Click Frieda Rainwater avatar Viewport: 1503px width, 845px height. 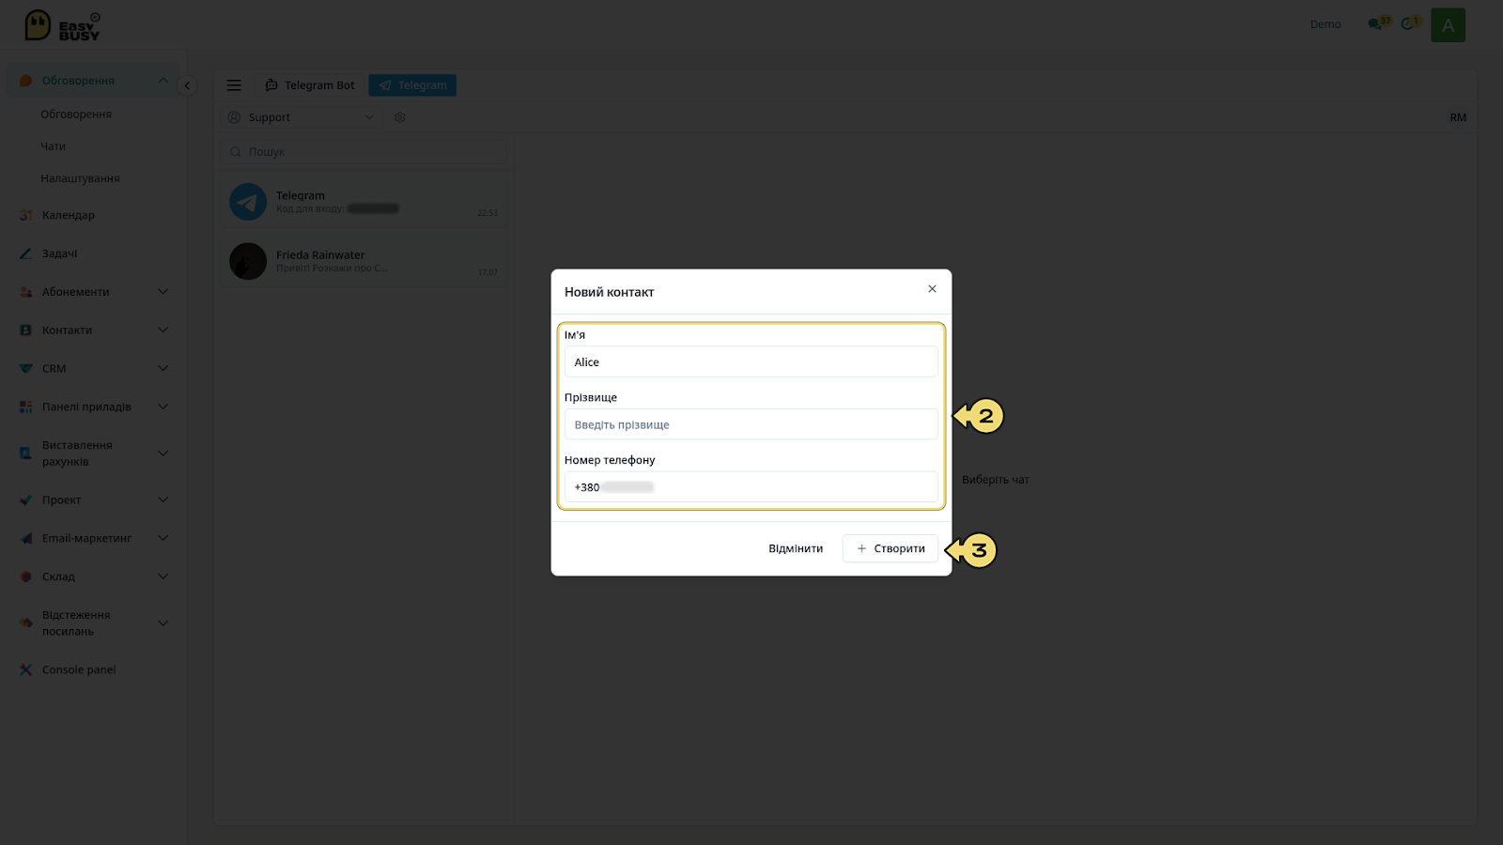(x=248, y=261)
